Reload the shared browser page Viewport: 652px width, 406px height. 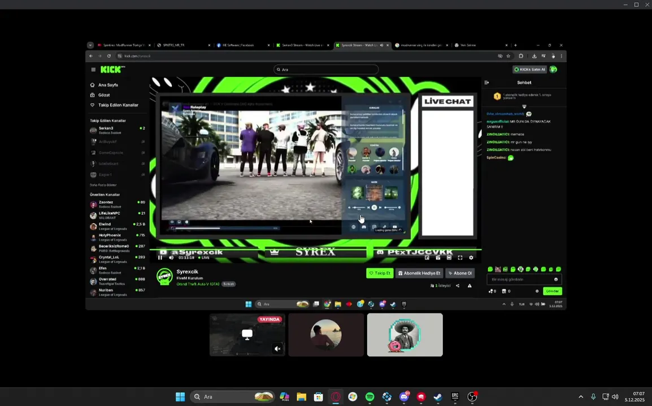point(109,56)
